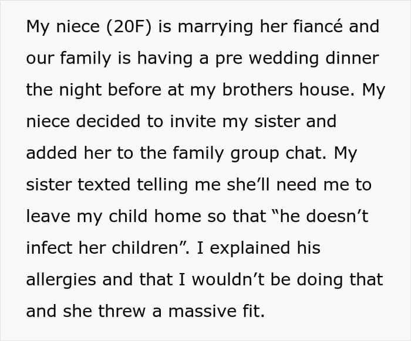Click the word "house."
The height and width of the screenshot is (341, 411).
pyautogui.click(x=327, y=90)
